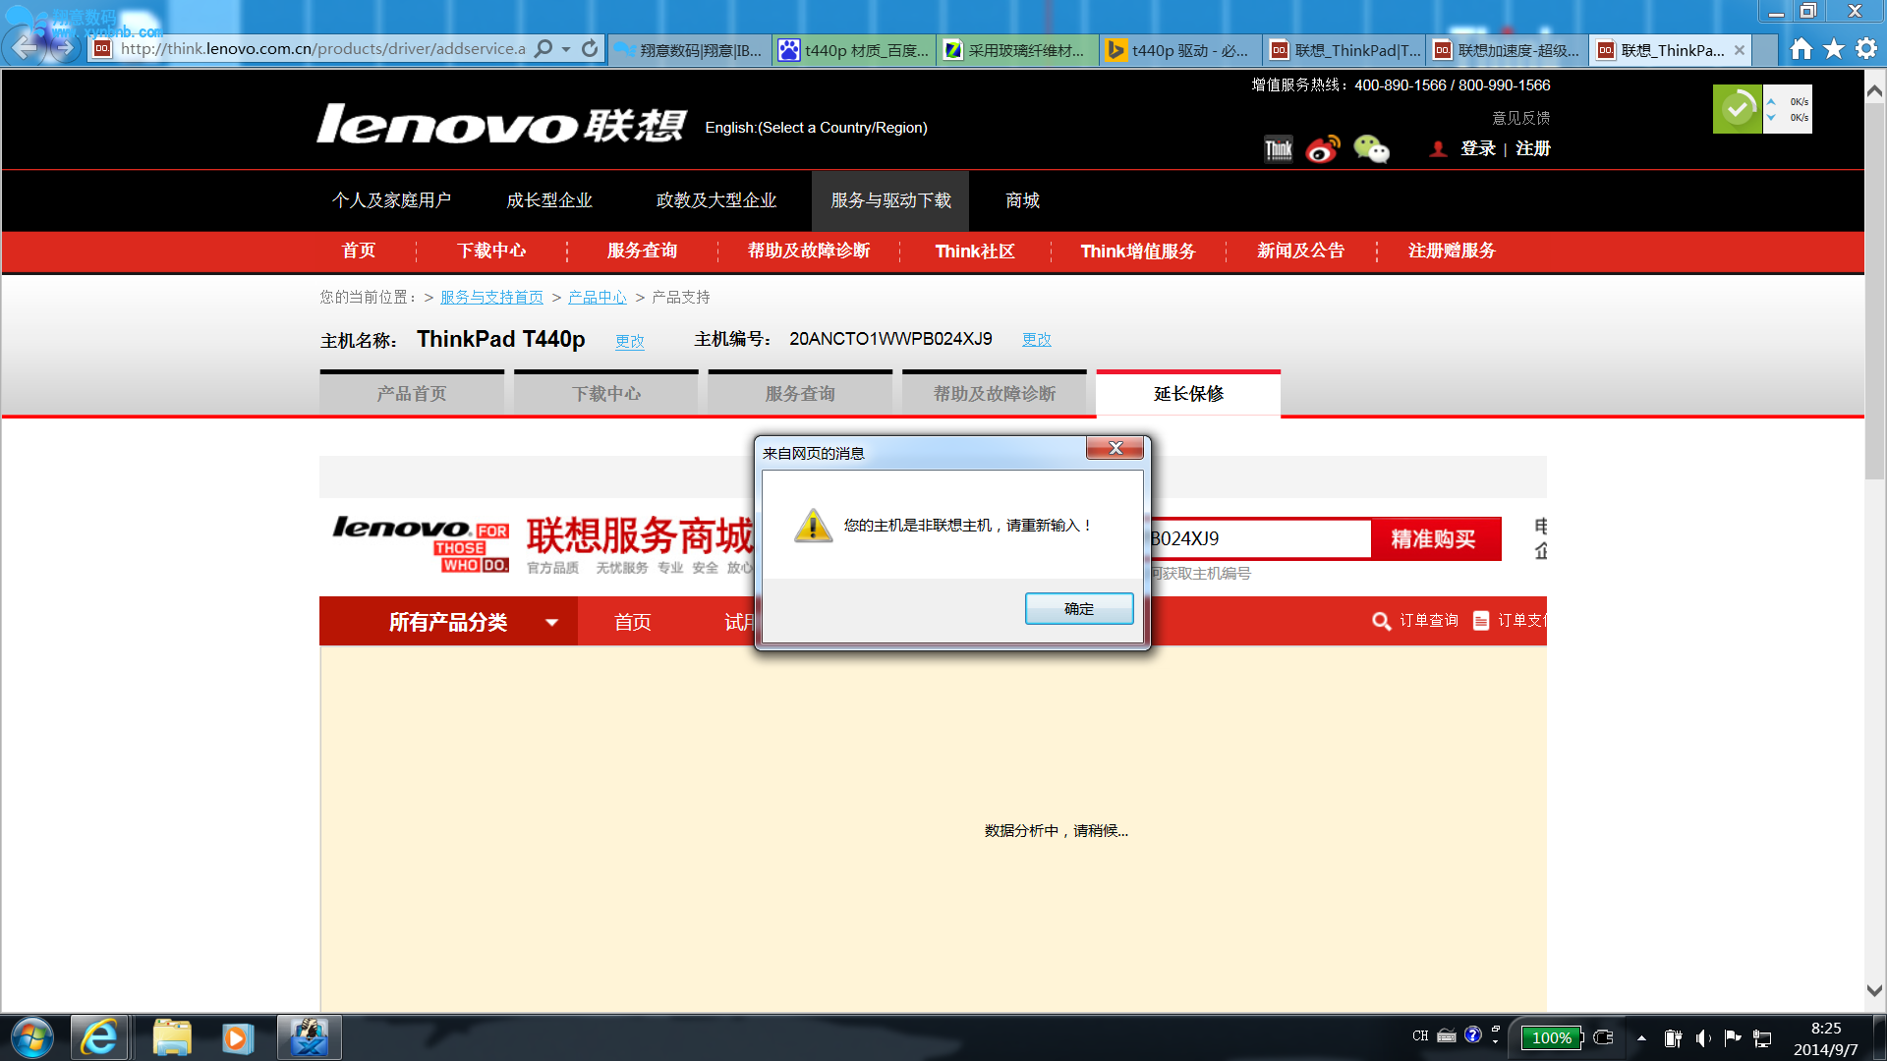Open the Windows Start button

coord(32,1037)
